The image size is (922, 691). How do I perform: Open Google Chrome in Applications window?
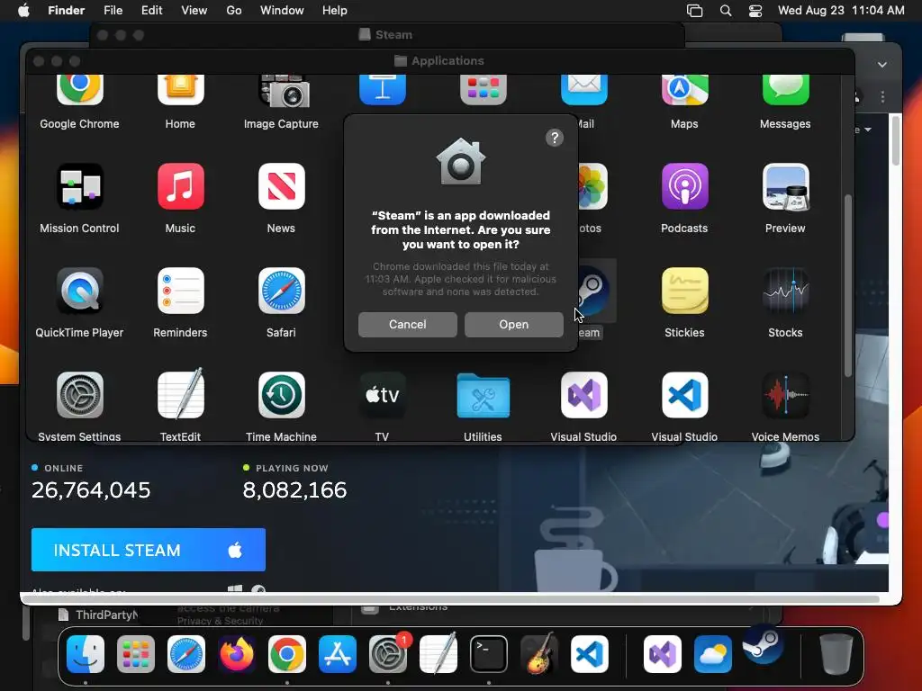pos(79,90)
